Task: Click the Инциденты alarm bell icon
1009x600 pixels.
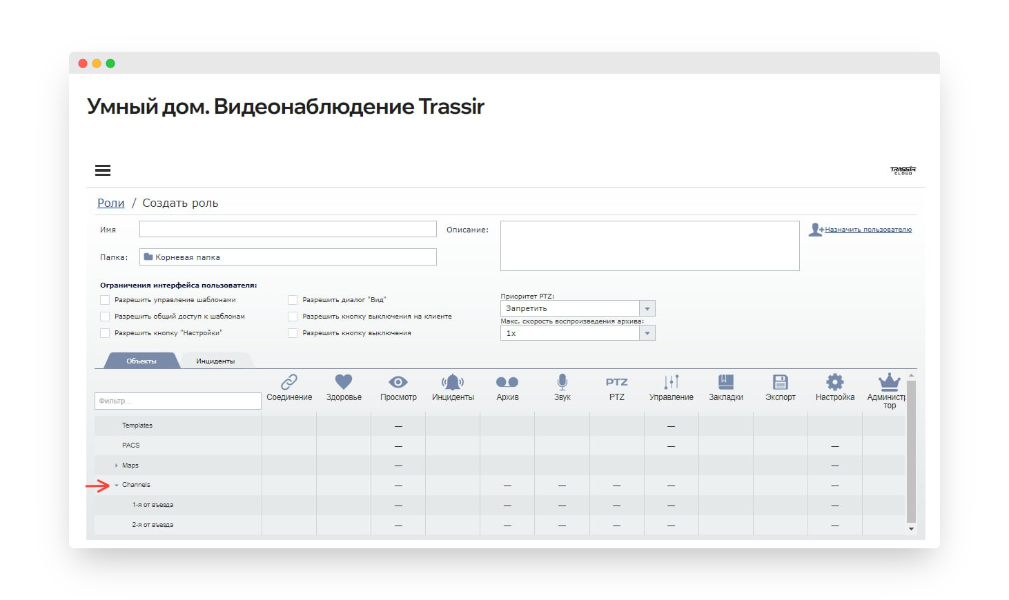Action: click(453, 382)
